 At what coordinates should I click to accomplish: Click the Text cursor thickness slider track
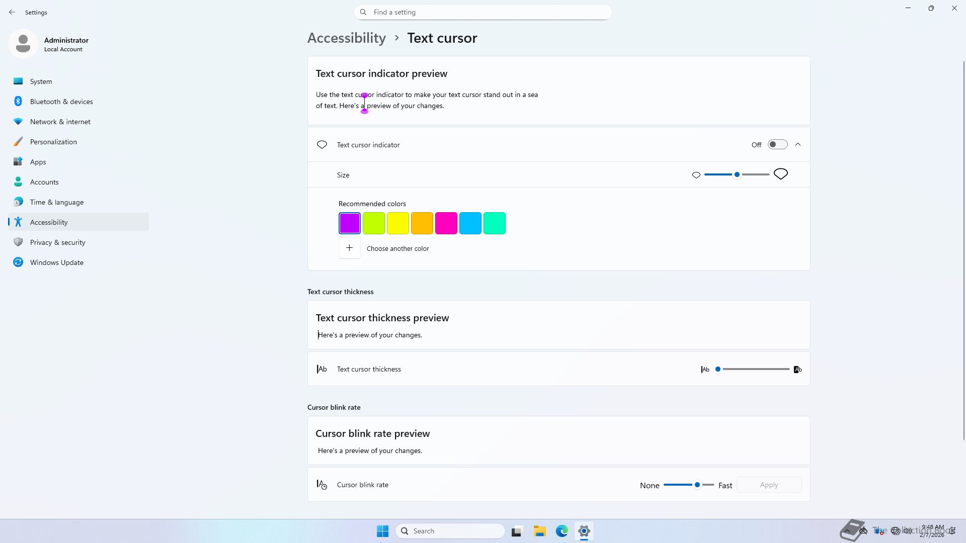(x=755, y=369)
